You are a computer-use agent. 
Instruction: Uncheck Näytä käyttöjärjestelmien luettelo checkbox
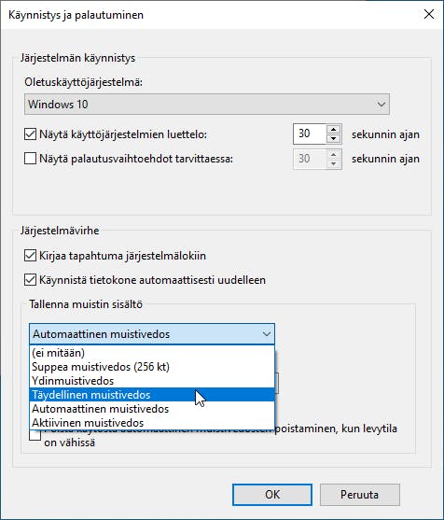pyautogui.click(x=30, y=134)
